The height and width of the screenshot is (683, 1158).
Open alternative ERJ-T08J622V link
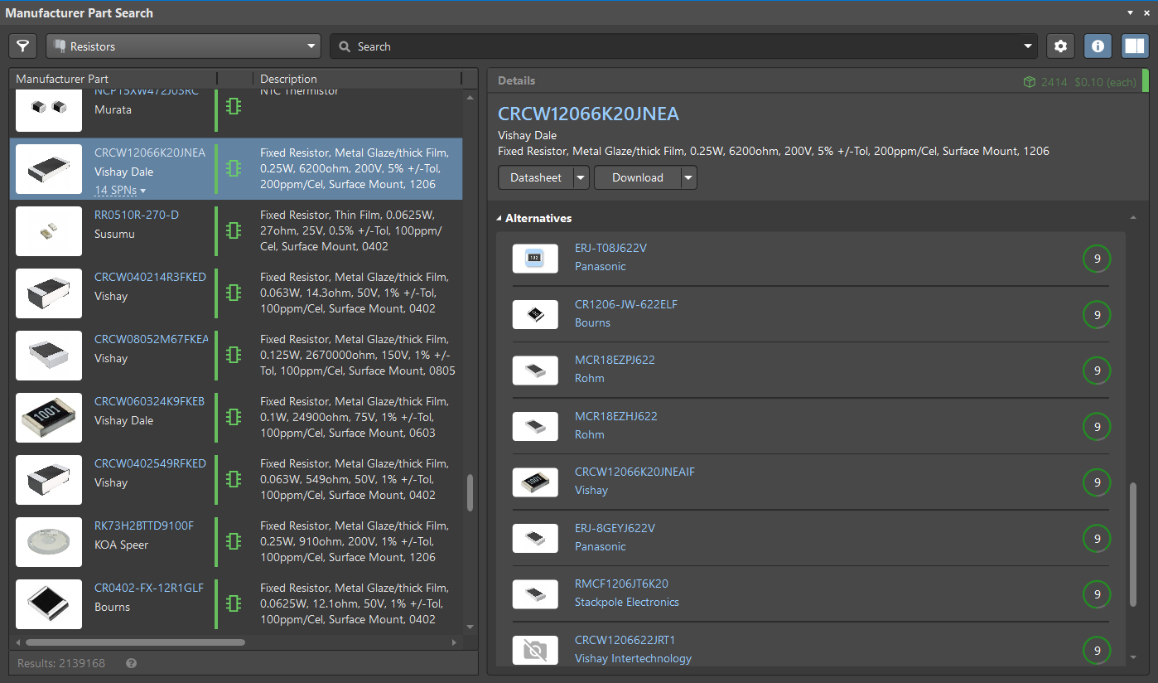[611, 248]
